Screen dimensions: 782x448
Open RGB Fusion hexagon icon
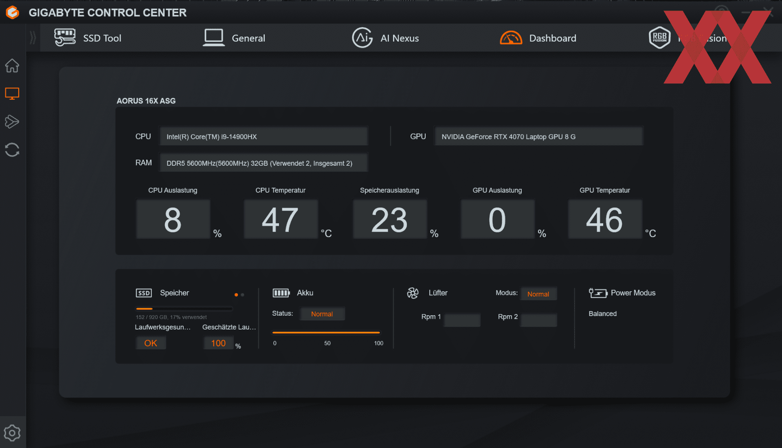[659, 38]
